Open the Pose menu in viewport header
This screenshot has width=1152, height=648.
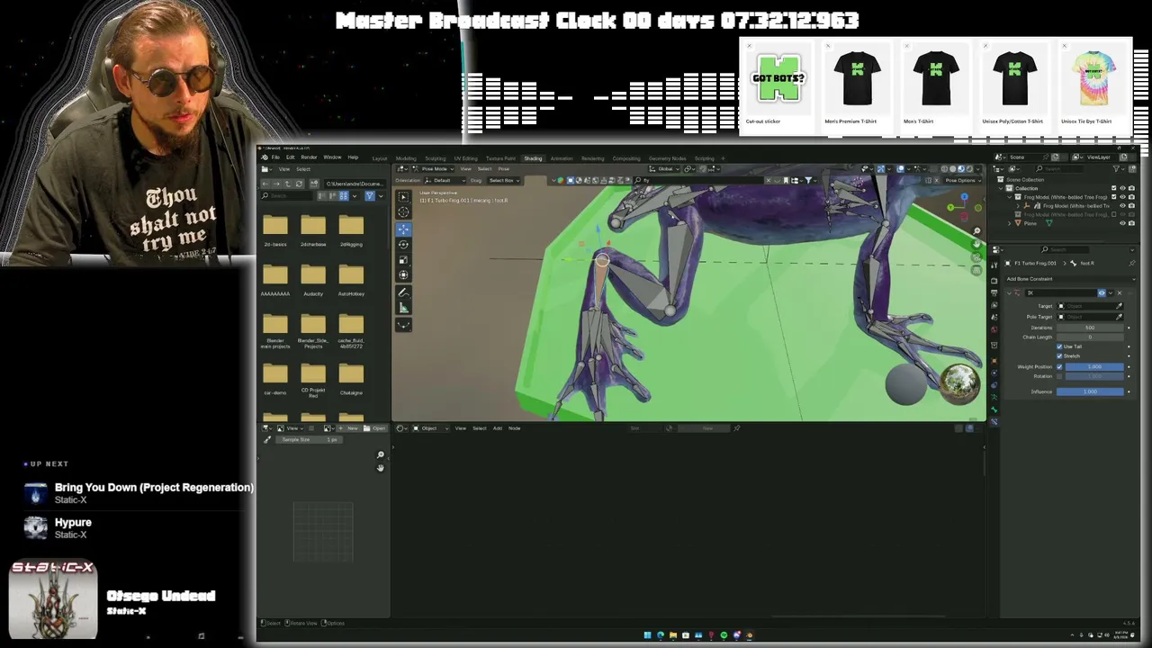504,168
